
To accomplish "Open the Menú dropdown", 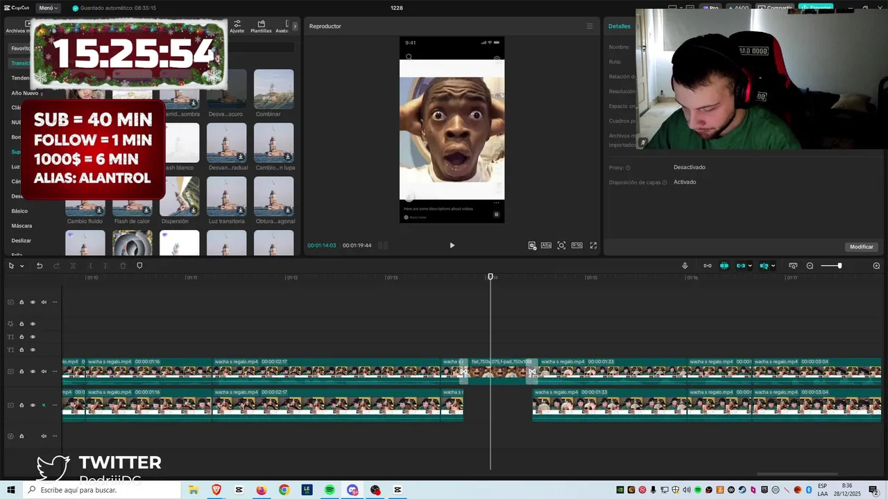I will [x=47, y=8].
